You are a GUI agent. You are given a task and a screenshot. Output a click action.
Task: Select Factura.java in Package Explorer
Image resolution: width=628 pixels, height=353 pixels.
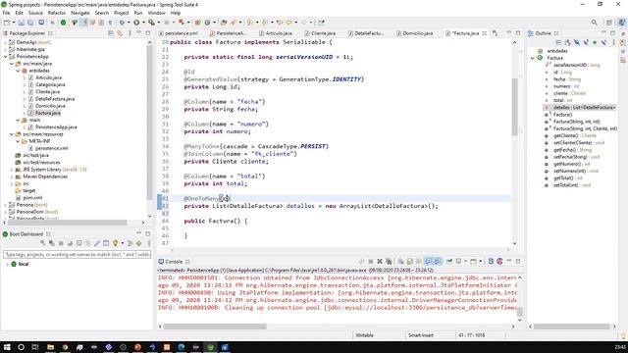click(48, 113)
